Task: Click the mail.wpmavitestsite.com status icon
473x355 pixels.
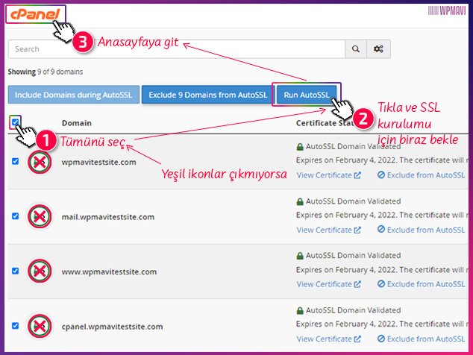Action: click(40, 216)
